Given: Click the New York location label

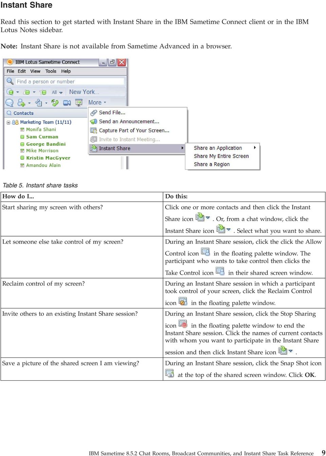Looking at the screenshot, I should pos(84,92).
